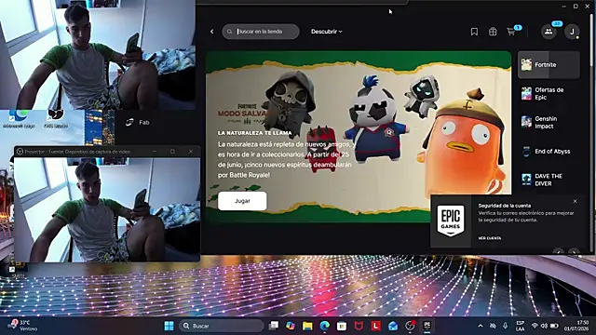Select Fortnite in the featured list
The image size is (596, 335).
click(549, 65)
